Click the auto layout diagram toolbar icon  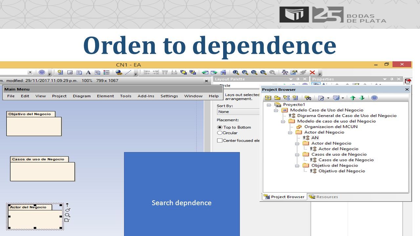pyautogui.click(x=285, y=72)
